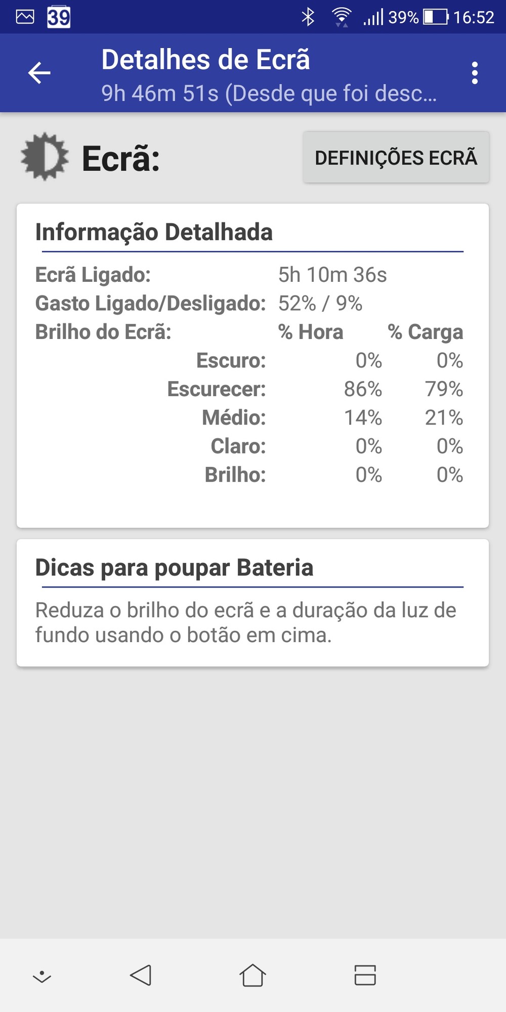Tap the elapsed time subtitle text
506x1012 pixels.
[269, 93]
